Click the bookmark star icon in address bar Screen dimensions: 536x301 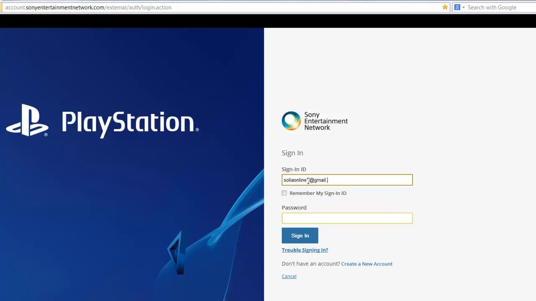[445, 7]
